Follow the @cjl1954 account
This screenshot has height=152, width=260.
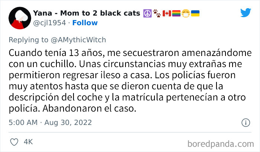pos(85,23)
